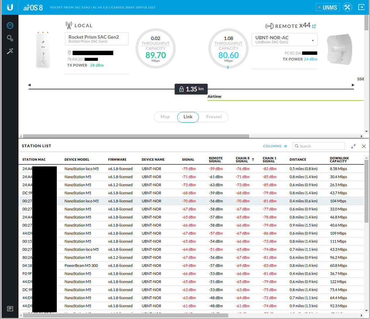
Task: Open the Settings gears icon in sidebar
Action: pos(10,38)
